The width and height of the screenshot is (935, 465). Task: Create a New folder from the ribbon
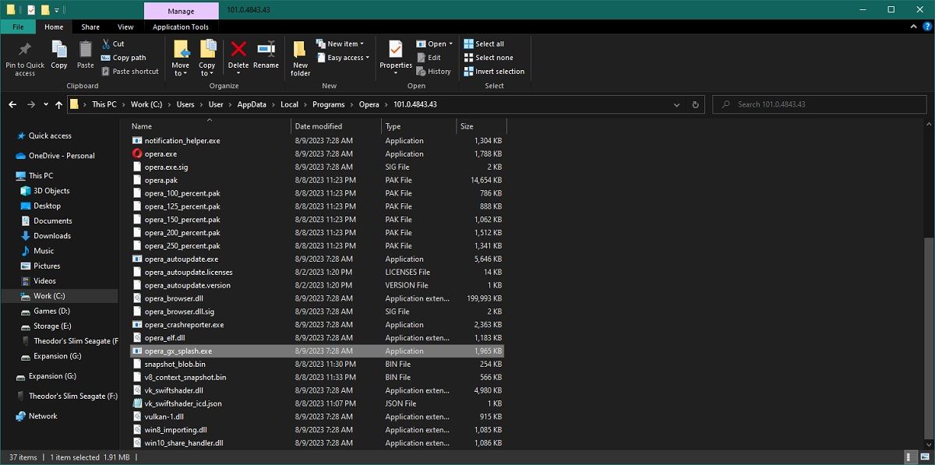tap(301, 58)
